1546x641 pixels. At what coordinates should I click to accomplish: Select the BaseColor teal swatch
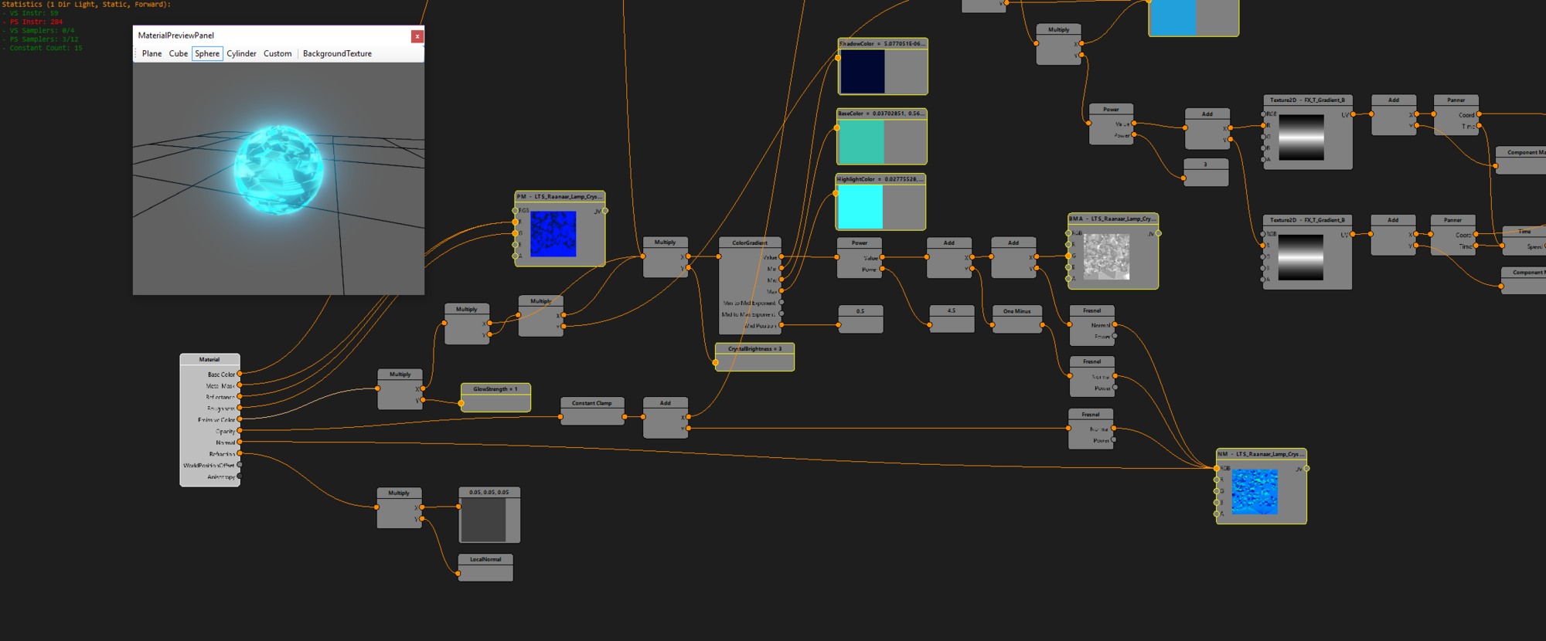pyautogui.click(x=860, y=141)
